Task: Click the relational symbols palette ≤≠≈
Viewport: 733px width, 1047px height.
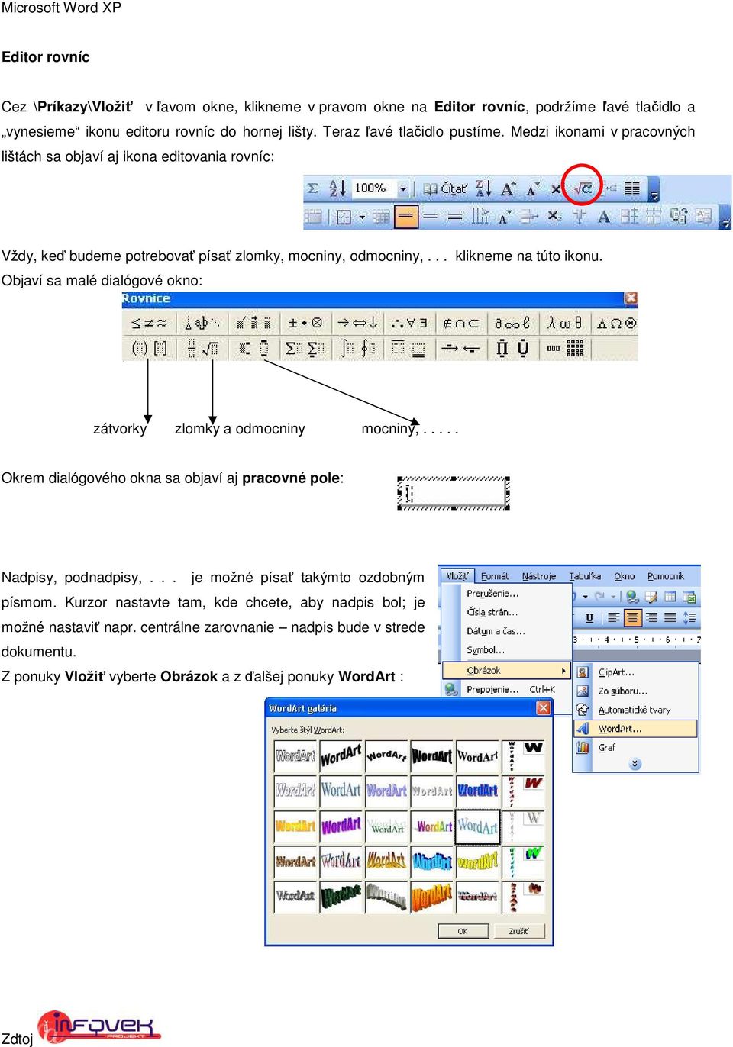Action: tap(149, 323)
